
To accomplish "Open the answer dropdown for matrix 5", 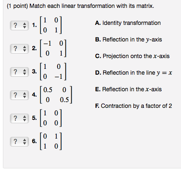I will click(x=19, y=118).
